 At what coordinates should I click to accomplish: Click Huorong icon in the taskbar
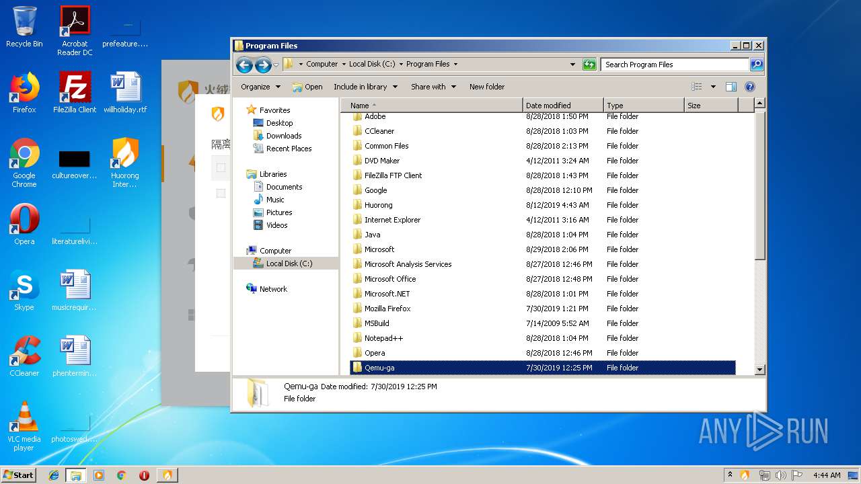[x=167, y=475]
